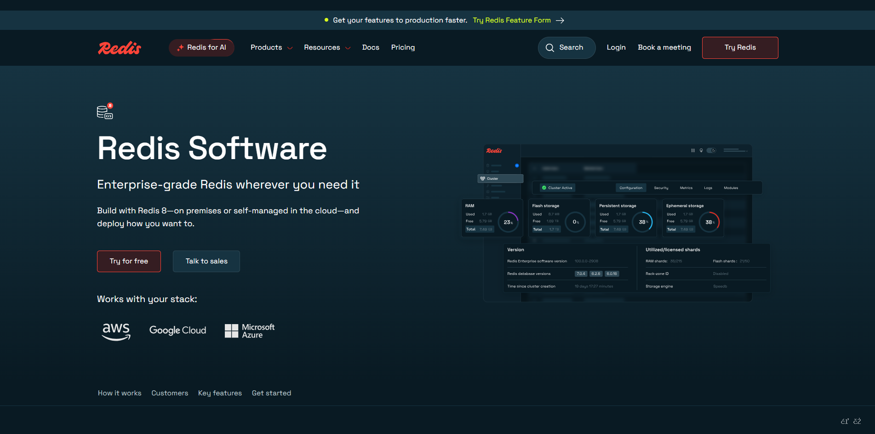Click 'Enterprise-grade Redis wherever you need it' subheading

(x=228, y=185)
